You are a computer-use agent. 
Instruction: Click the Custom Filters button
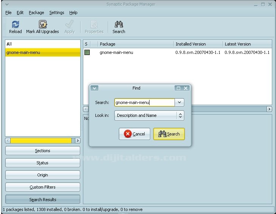[x=43, y=187]
